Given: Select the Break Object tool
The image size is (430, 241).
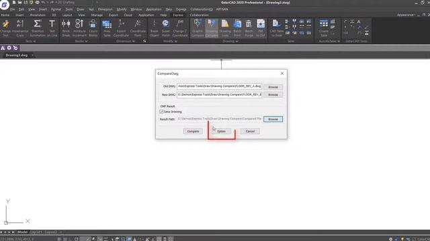Looking at the screenshot, I should tap(154, 28).
